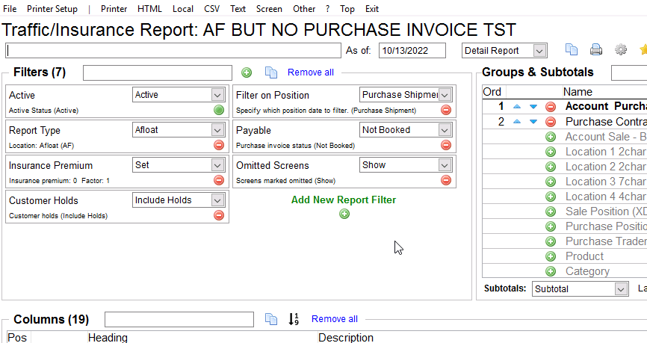
Task: Select Screen output menu item
Action: (x=269, y=9)
